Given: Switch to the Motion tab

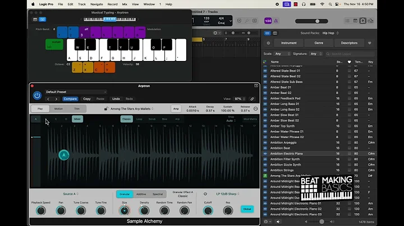Looking at the screenshot, I should 58,109.
